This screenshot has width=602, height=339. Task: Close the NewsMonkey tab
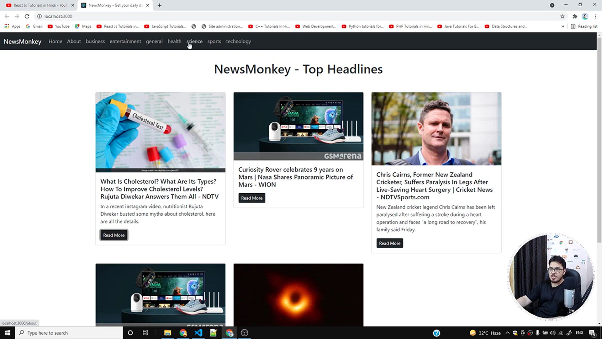tap(148, 5)
